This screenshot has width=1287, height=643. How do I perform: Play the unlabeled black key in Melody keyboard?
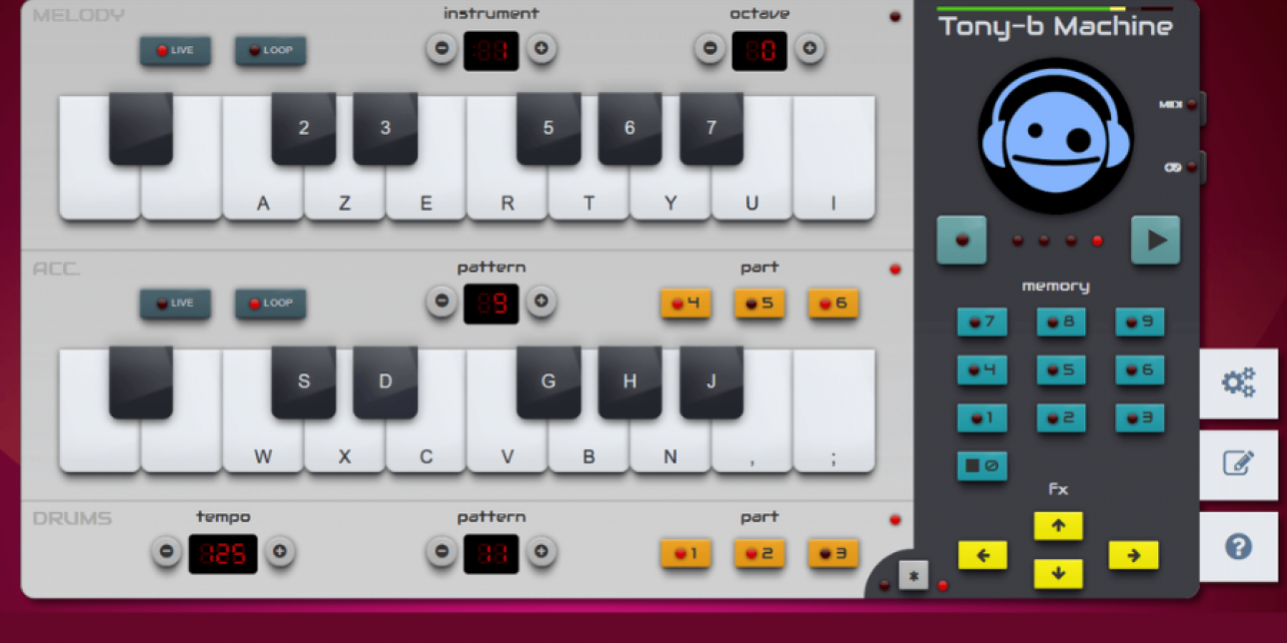point(141,128)
